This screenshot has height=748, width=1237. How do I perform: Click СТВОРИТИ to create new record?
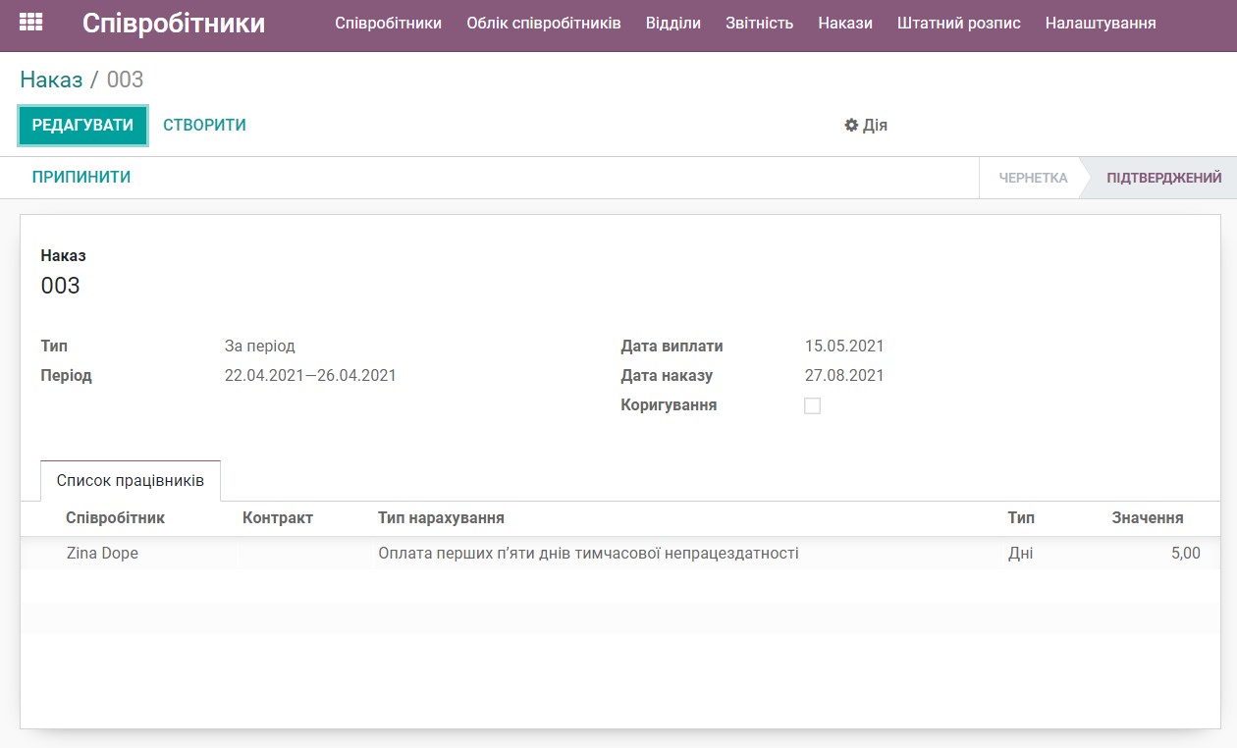[203, 126]
